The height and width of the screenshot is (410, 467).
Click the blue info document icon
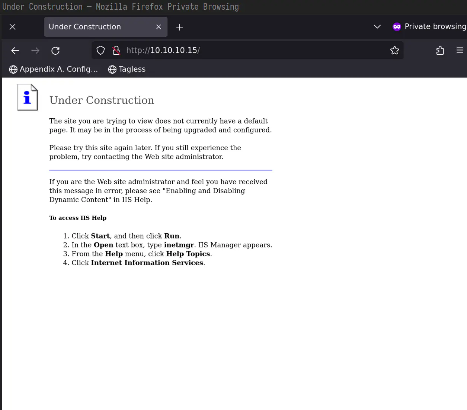click(28, 97)
